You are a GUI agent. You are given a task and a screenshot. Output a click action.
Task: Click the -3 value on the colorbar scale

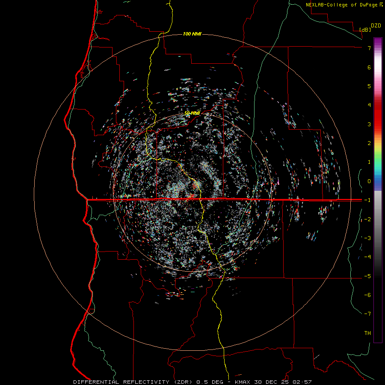coord(367,238)
